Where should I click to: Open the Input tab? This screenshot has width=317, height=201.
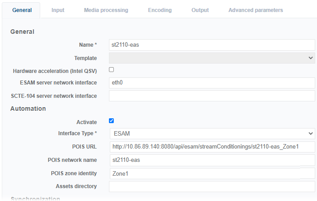point(58,10)
